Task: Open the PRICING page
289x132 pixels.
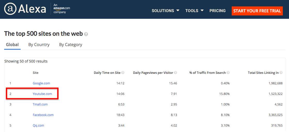Action: (218, 11)
